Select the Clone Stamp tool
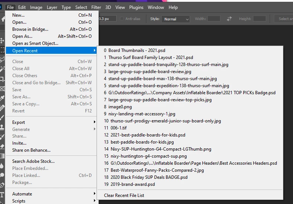This screenshot has height=204, width=293. [2, 127]
